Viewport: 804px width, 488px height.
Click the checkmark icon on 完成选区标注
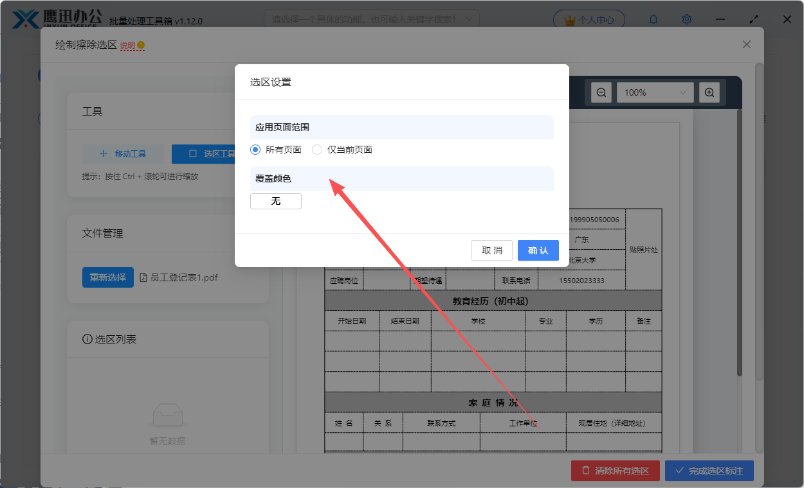click(679, 471)
